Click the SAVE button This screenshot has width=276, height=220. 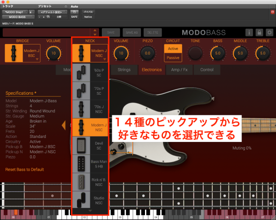[111, 32]
